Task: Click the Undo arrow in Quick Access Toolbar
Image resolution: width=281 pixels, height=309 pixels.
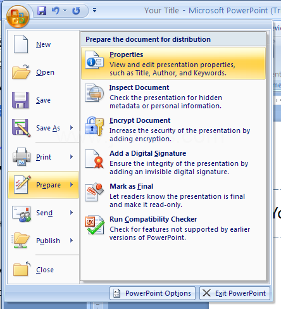Action: point(56,10)
